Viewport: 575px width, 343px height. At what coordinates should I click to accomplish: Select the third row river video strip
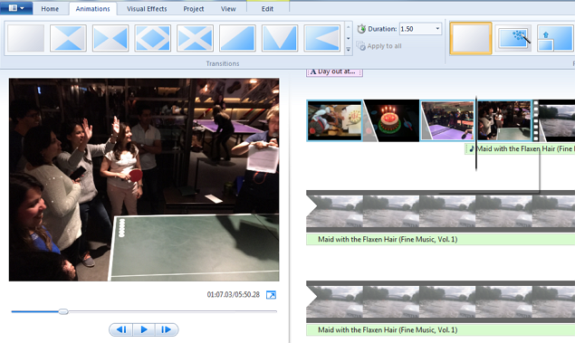click(x=440, y=302)
